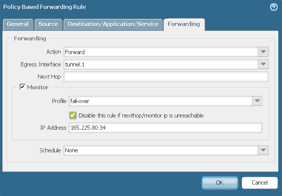Click the Cancel button

point(259,183)
